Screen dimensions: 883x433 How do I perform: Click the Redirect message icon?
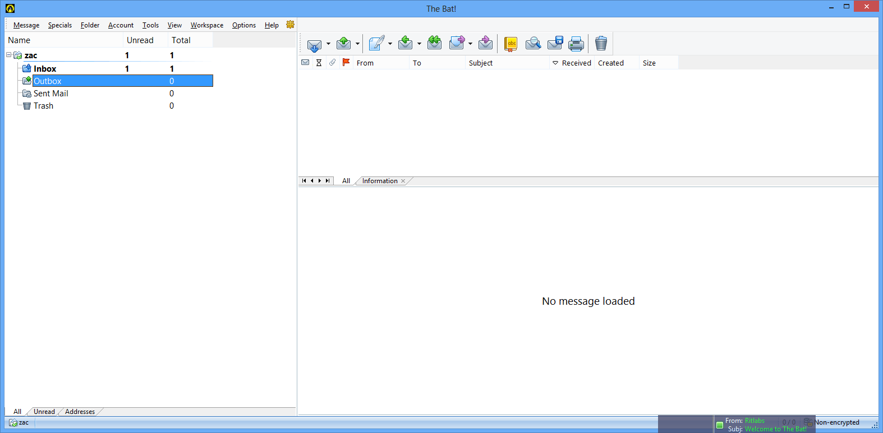coord(485,43)
